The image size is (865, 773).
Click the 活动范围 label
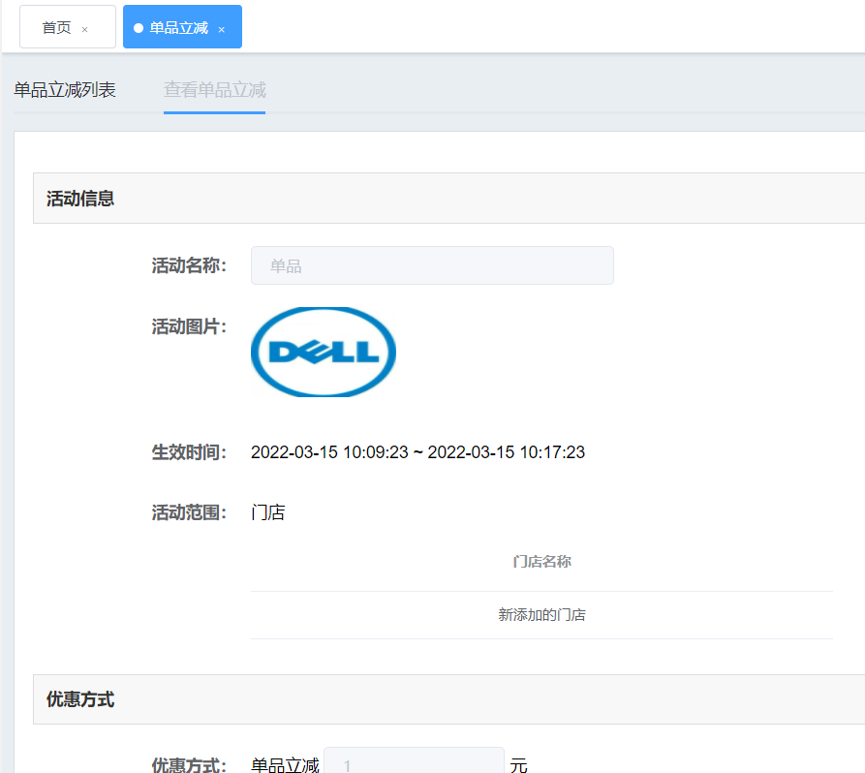(189, 512)
